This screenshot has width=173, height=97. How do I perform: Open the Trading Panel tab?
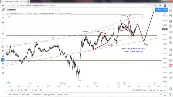(x=63, y=95)
